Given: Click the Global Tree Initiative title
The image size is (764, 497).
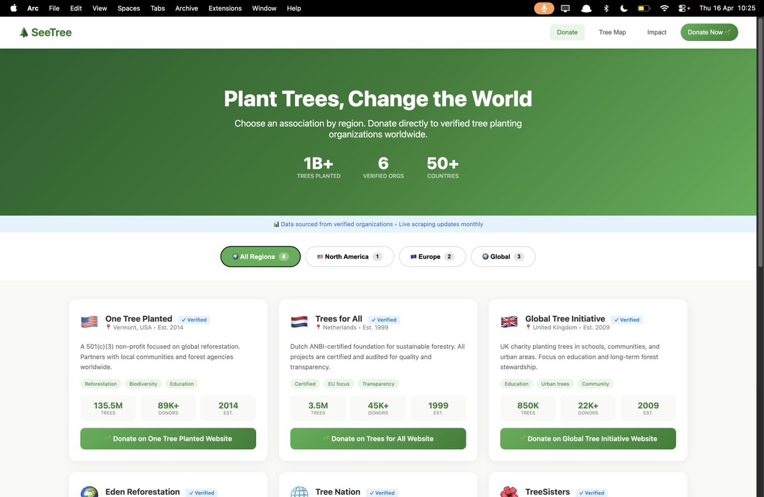Looking at the screenshot, I should click(x=565, y=318).
